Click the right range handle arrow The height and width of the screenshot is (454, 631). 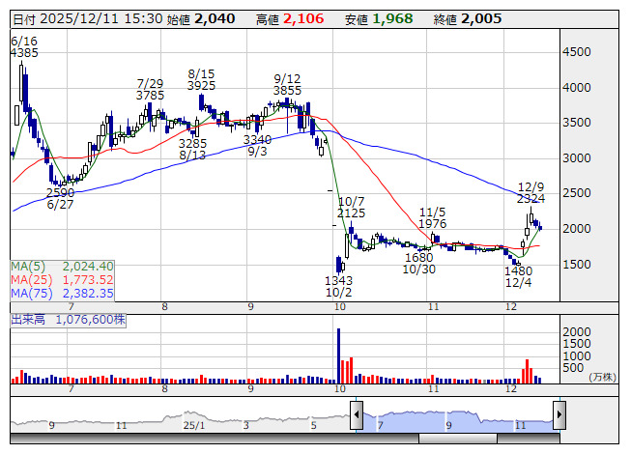559,415
